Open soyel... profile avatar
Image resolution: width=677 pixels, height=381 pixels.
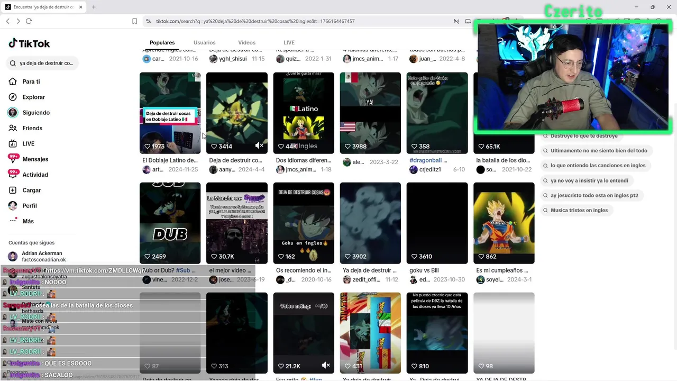[480, 279]
